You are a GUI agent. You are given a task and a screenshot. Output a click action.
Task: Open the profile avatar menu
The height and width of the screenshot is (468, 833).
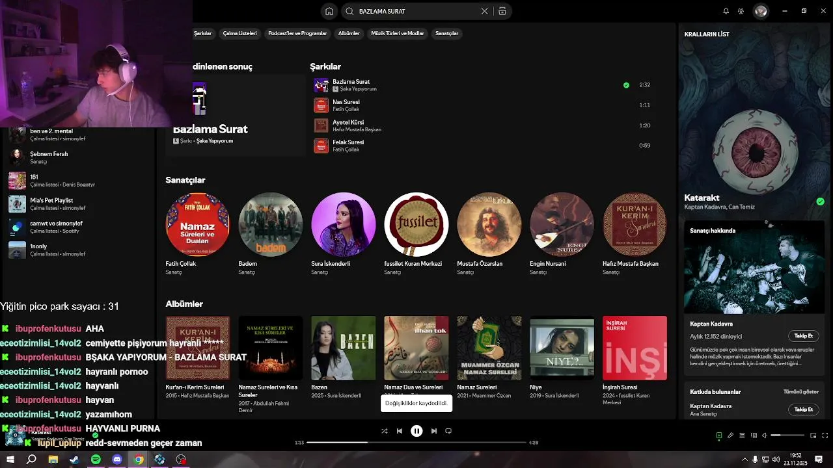[x=761, y=11]
